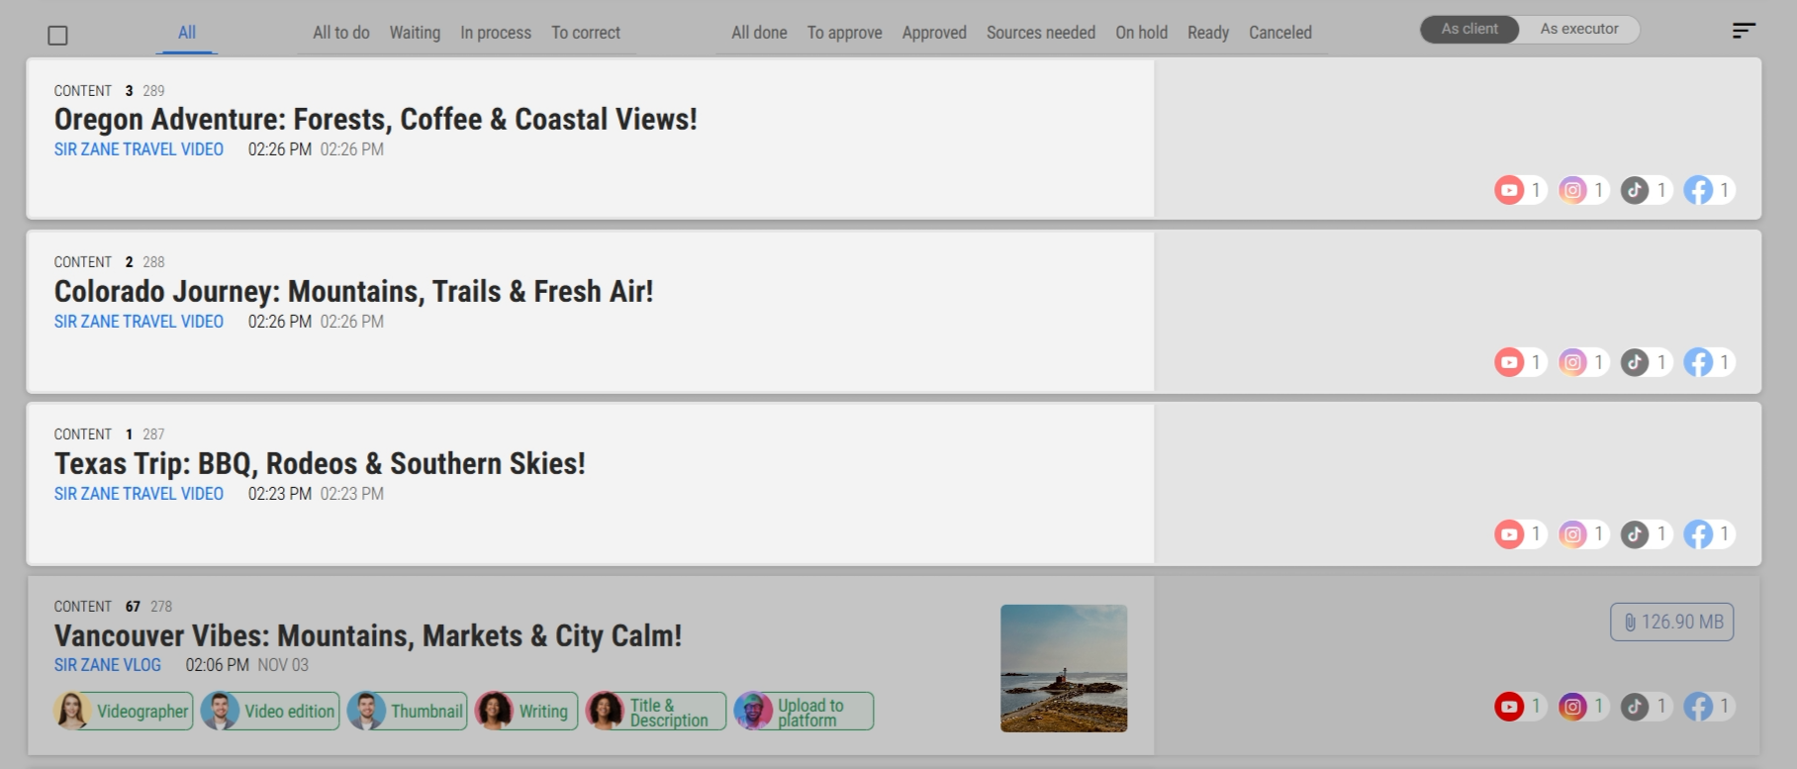Screen dimensions: 1797x769
Task: Click Instagram icon on Texas Trip card
Action: (x=1572, y=534)
